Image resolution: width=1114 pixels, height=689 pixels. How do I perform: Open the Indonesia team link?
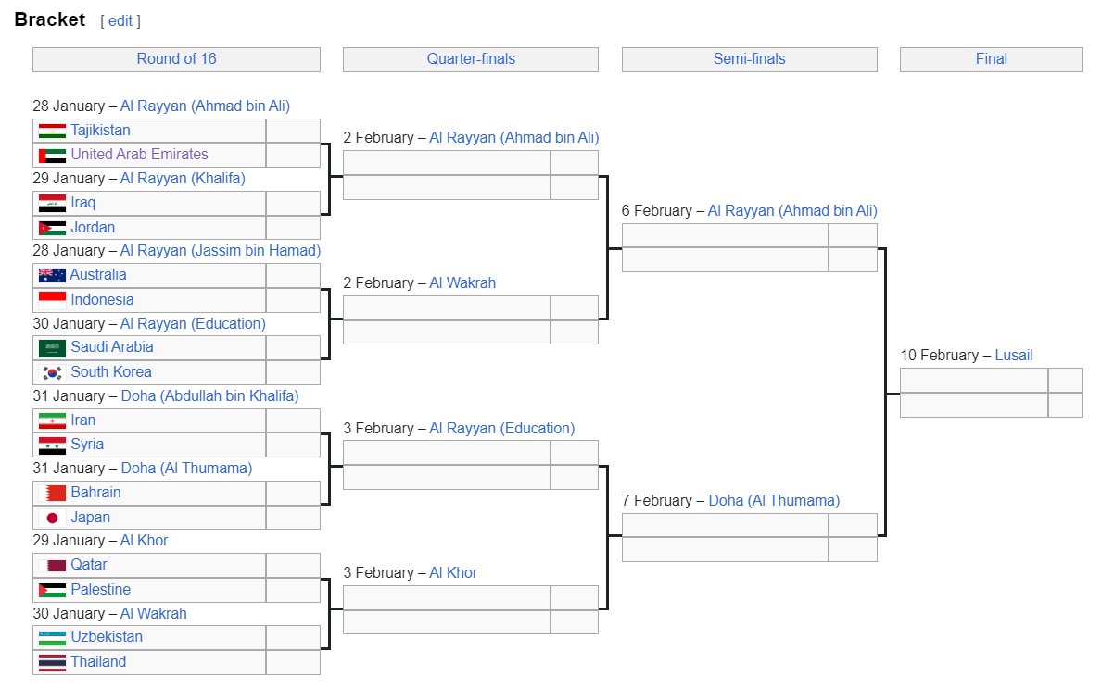coord(102,300)
